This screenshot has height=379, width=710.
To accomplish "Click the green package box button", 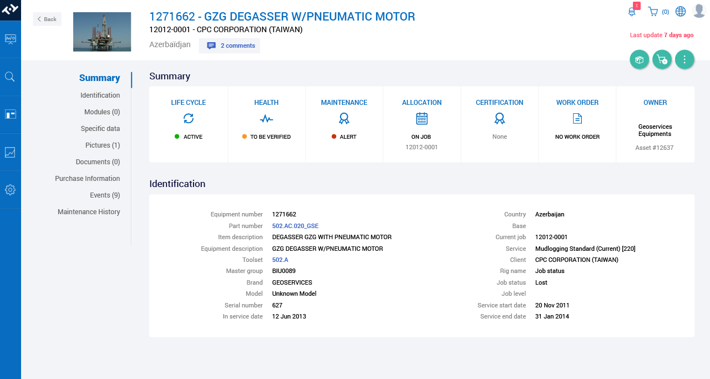I will point(640,60).
